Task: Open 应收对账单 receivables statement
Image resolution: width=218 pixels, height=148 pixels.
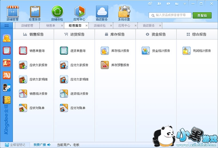Action: pos(32,108)
